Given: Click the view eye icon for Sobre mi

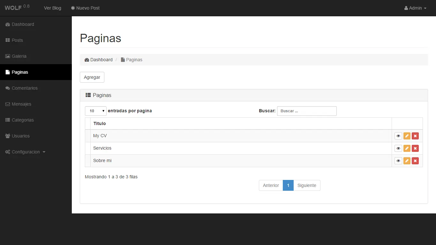Looking at the screenshot, I should [x=398, y=161].
